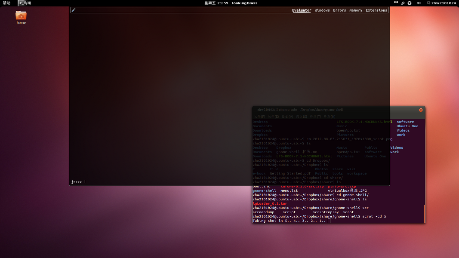Screen dimensions: 459x258
Task: Click red 'lgLoader_0.2.tar' file name
Action: pyautogui.click(x=270, y=203)
